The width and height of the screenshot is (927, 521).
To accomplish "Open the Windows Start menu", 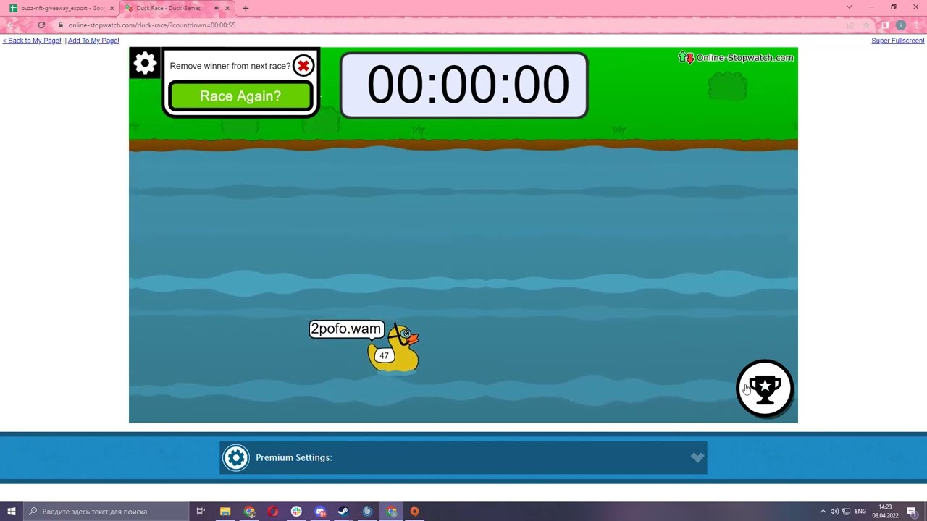I will coord(12,512).
